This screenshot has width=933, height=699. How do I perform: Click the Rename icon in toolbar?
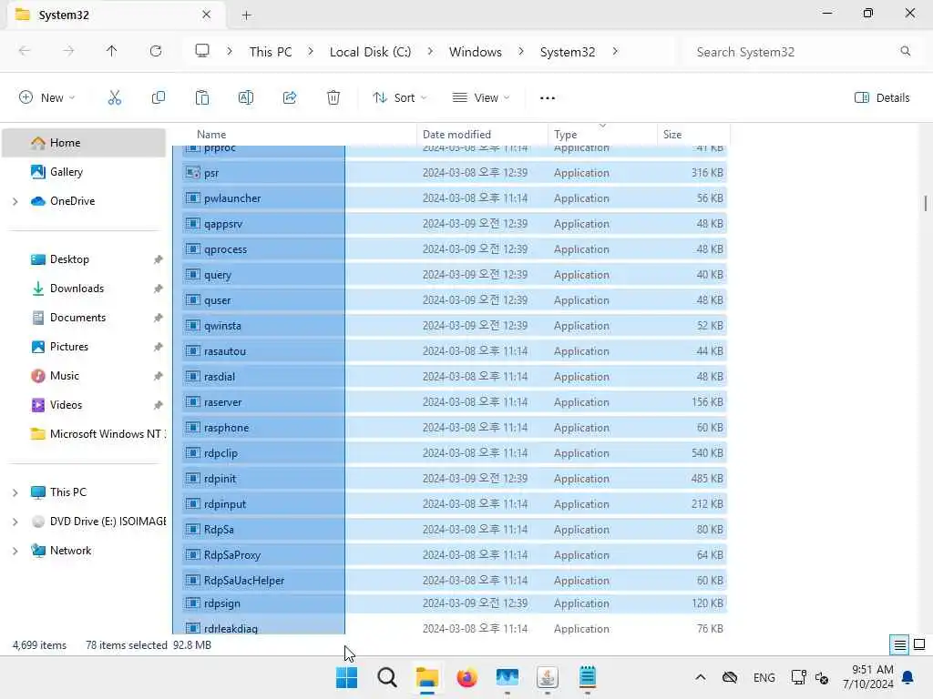coord(246,97)
